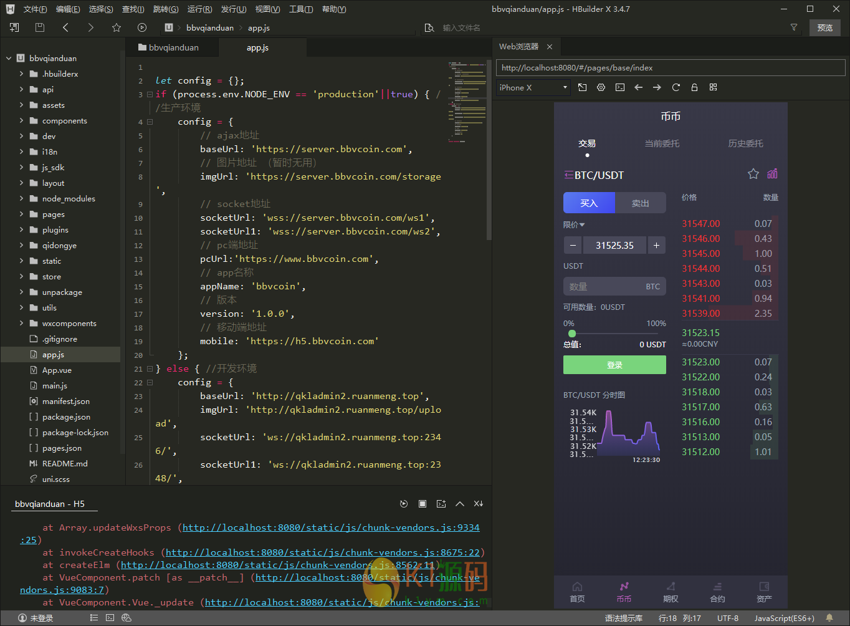The height and width of the screenshot is (626, 850).
Task: Open browser preview settings gear
Action: click(601, 88)
